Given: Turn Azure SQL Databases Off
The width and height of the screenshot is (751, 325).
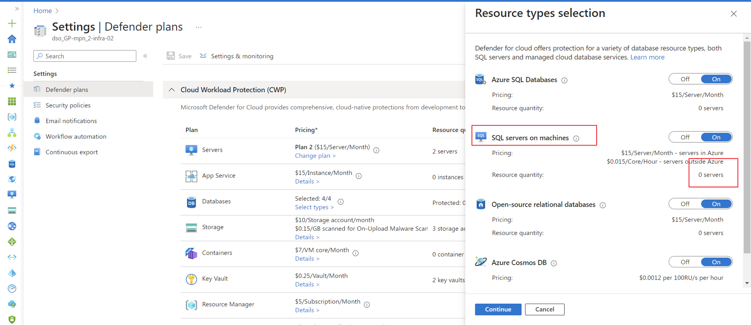Looking at the screenshot, I should 685,79.
